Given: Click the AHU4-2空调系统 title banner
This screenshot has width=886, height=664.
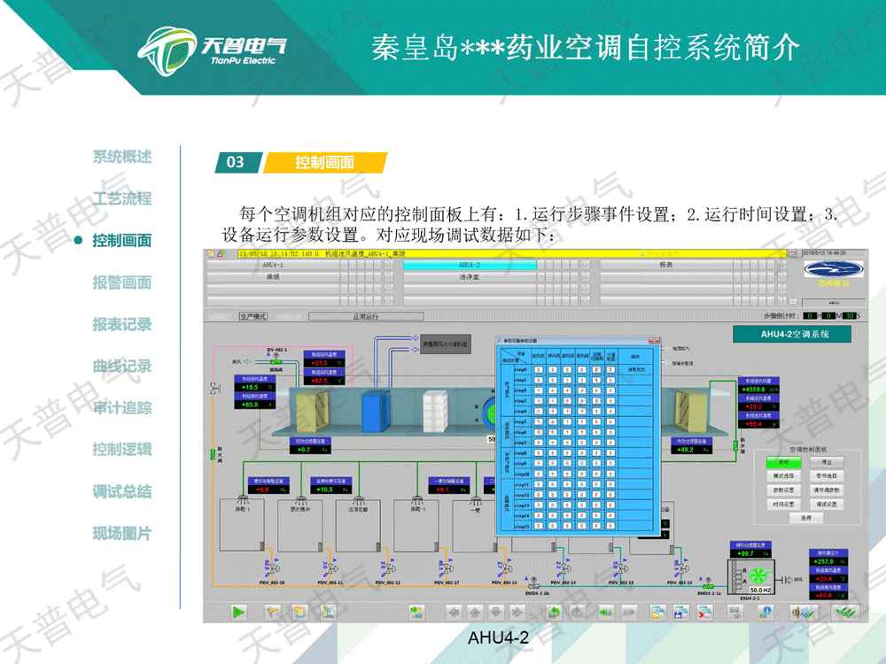Looking at the screenshot, I should pyautogui.click(x=792, y=335).
